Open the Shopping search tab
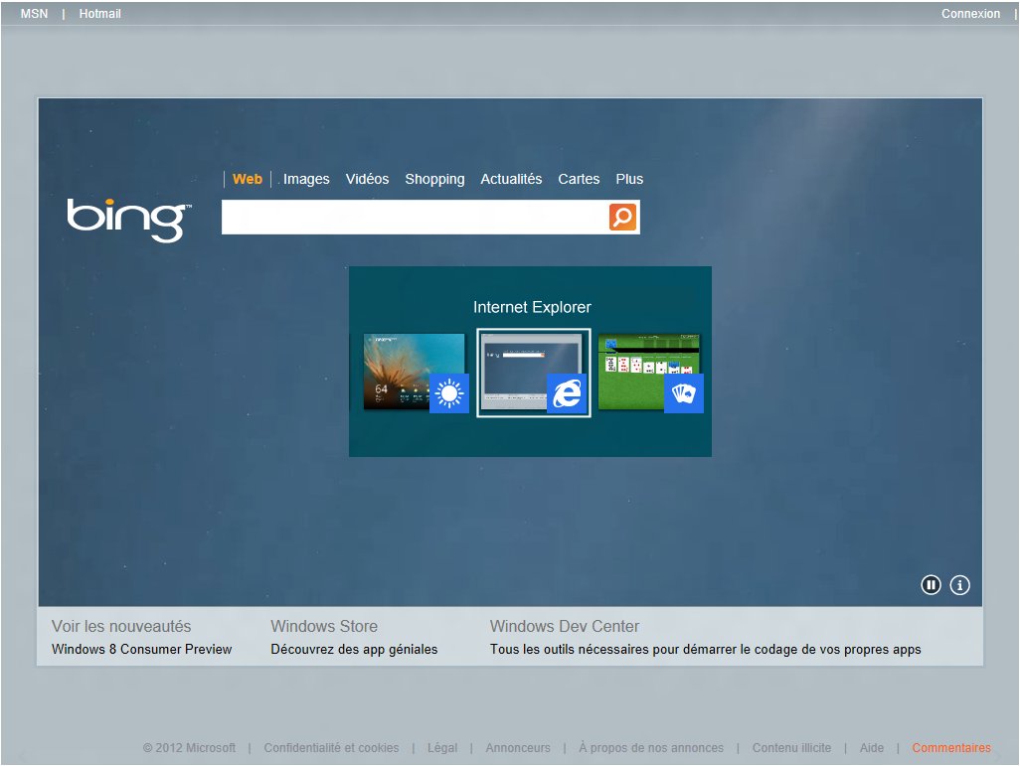The image size is (1020, 766). (434, 179)
